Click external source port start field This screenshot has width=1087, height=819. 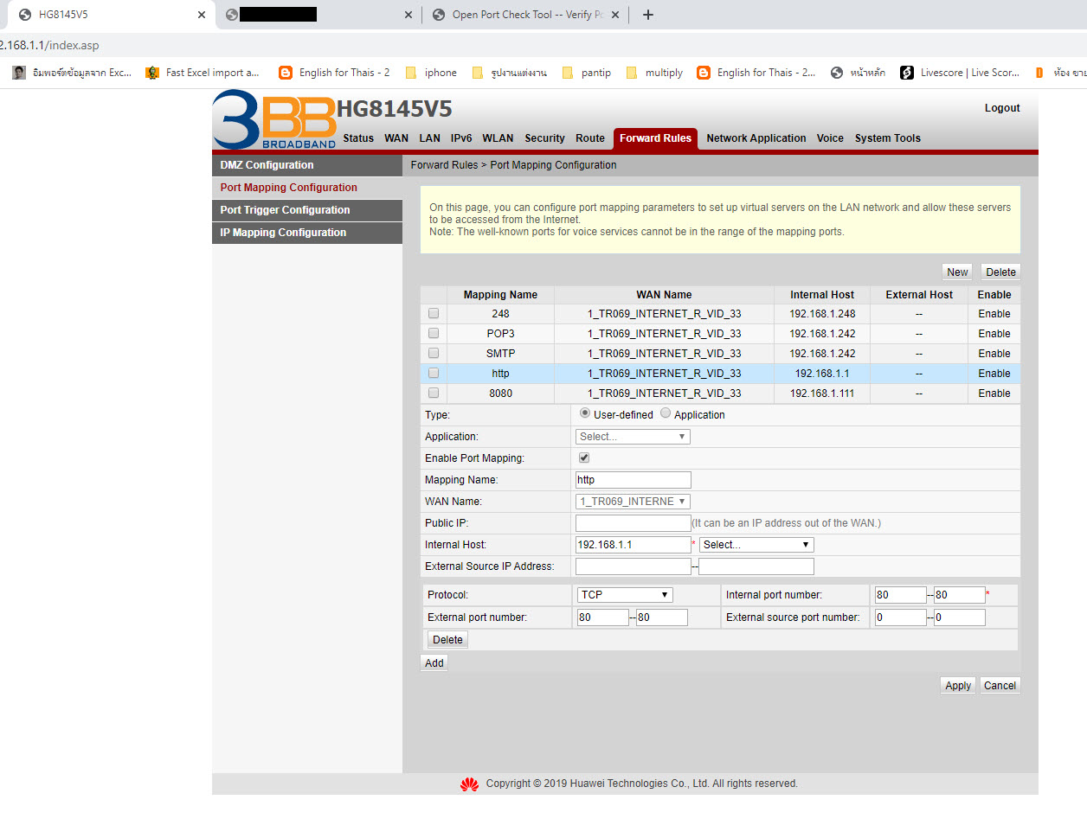click(901, 617)
